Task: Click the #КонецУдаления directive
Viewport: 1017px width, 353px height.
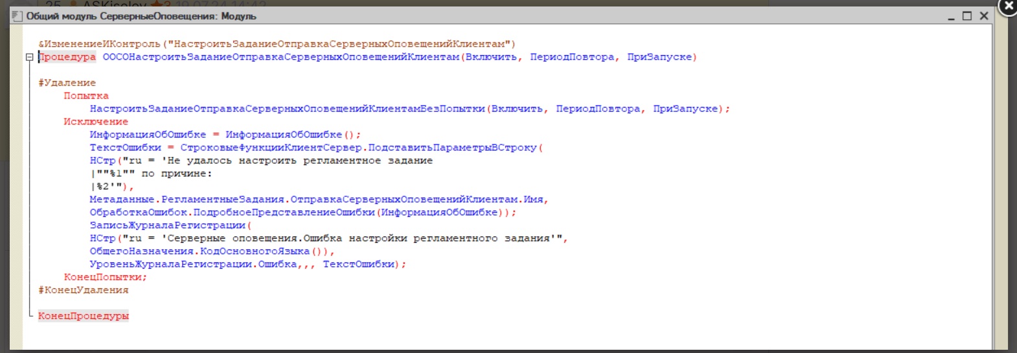Action: click(83, 290)
